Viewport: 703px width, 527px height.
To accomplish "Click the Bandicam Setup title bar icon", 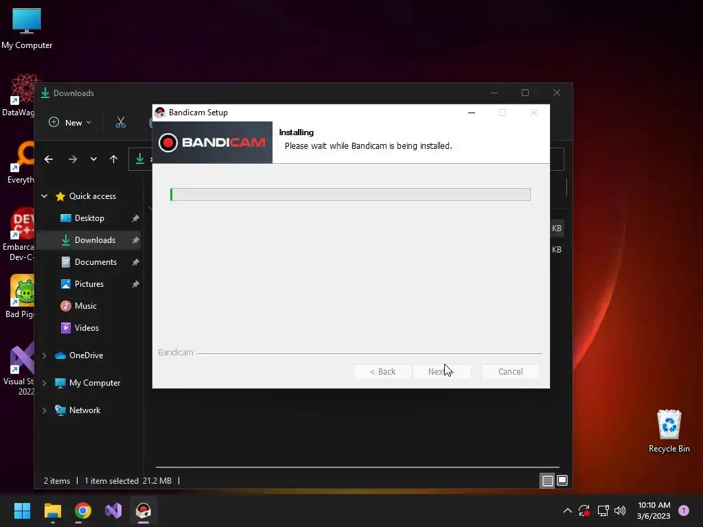I will tap(160, 113).
